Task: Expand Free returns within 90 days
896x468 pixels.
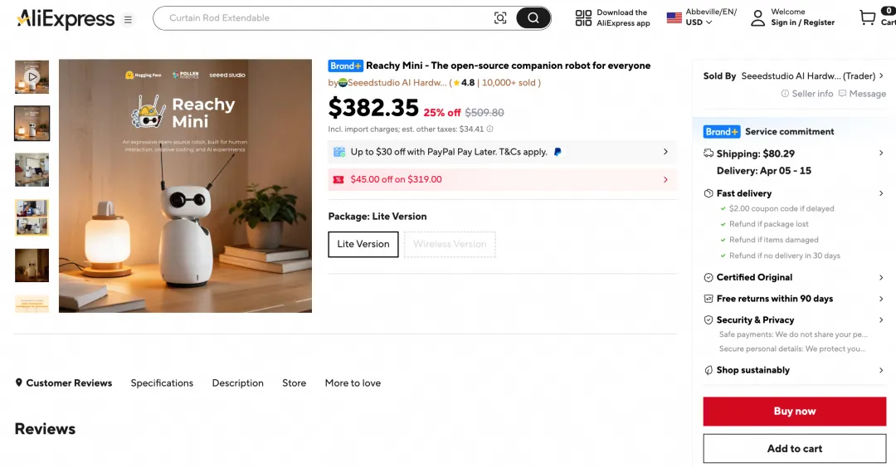Action: pyautogui.click(x=881, y=299)
